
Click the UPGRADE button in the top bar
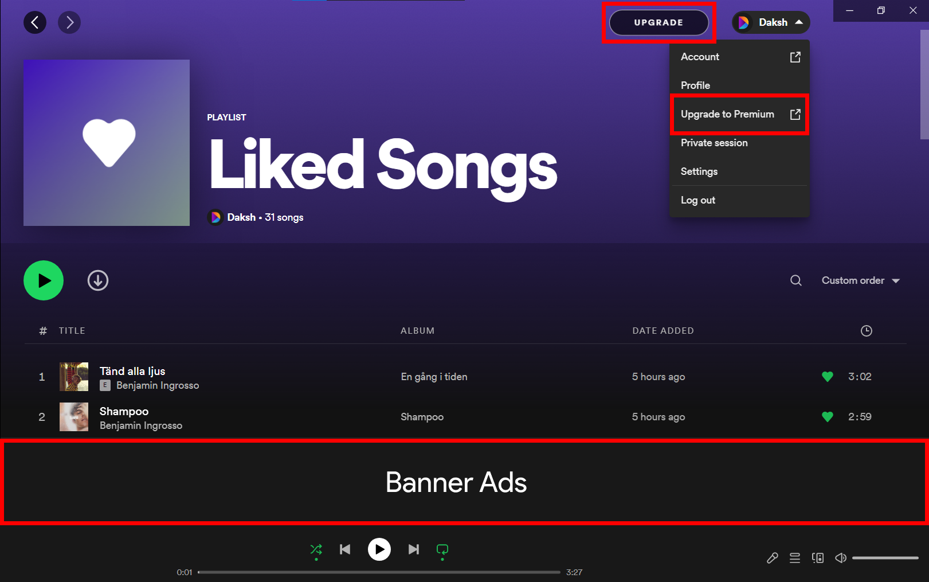click(658, 22)
